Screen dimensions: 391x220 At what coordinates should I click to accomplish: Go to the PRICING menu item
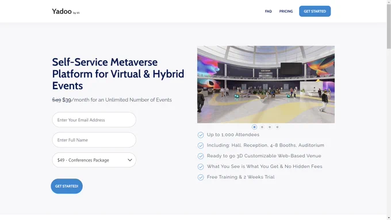286,11
